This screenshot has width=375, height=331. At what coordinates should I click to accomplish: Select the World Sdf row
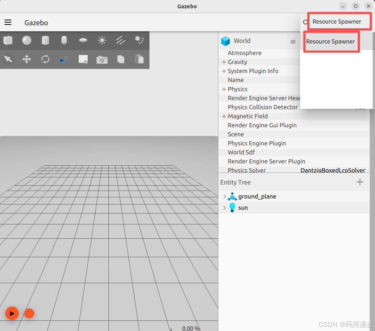(x=294, y=152)
